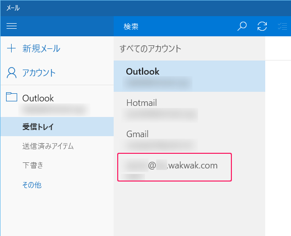
Task: Open the 下書き folder
Action: (33, 165)
